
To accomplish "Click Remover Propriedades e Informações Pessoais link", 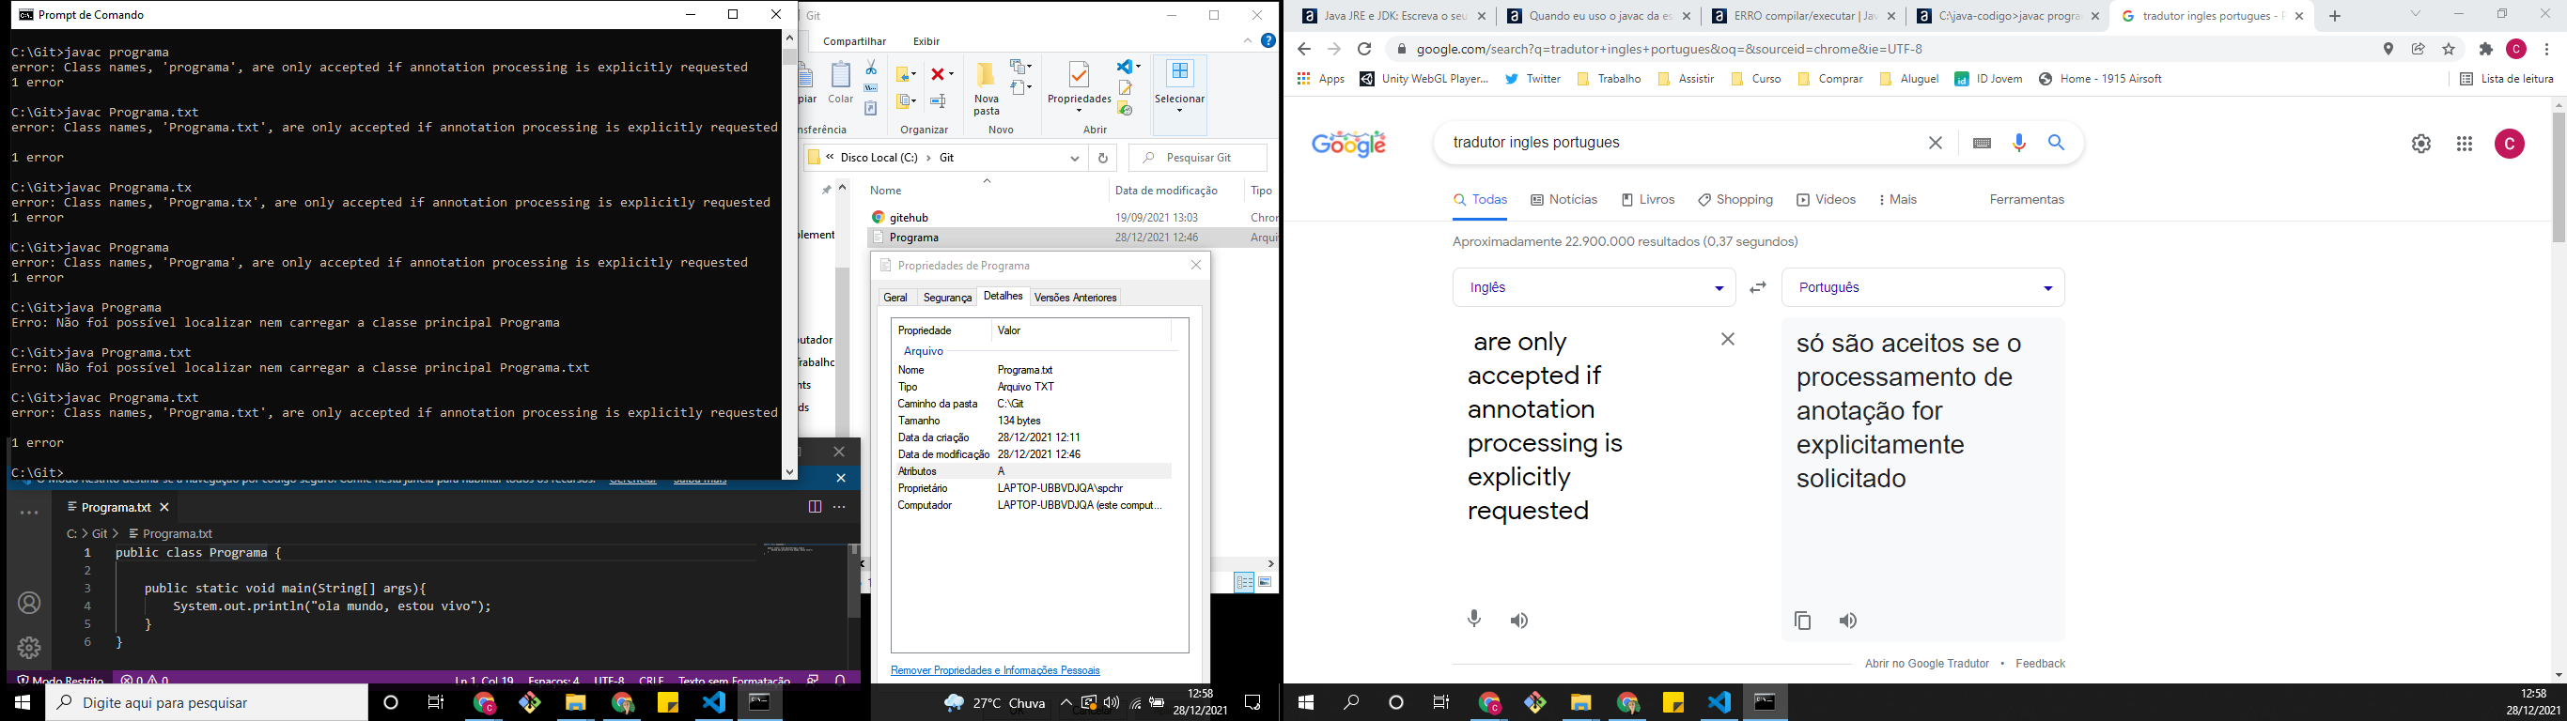I will [994, 670].
